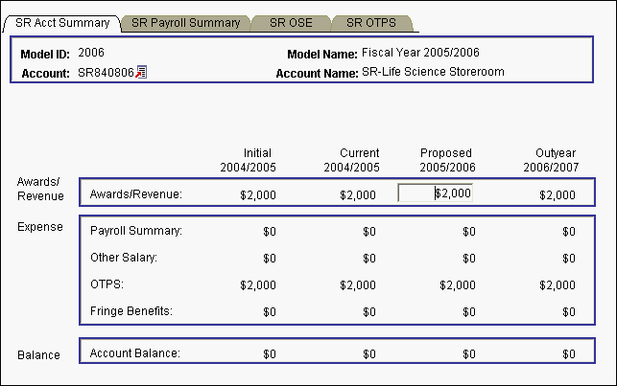Select the SR OTPS tab

pyautogui.click(x=371, y=23)
